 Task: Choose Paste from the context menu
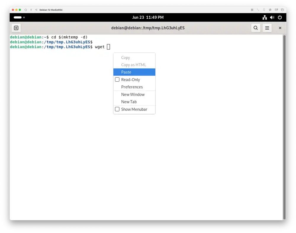[134, 72]
